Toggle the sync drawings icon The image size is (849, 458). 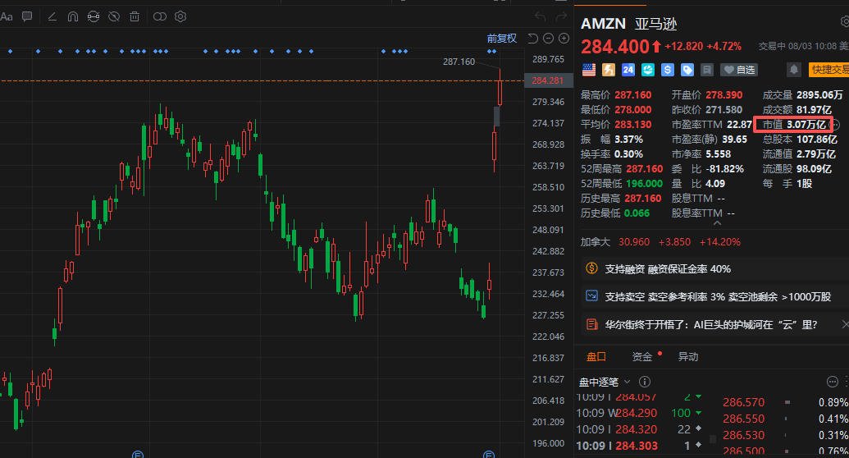click(94, 16)
